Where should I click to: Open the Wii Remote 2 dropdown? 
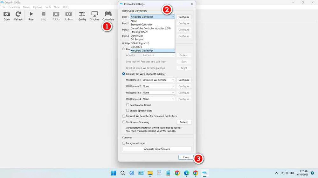158,86
